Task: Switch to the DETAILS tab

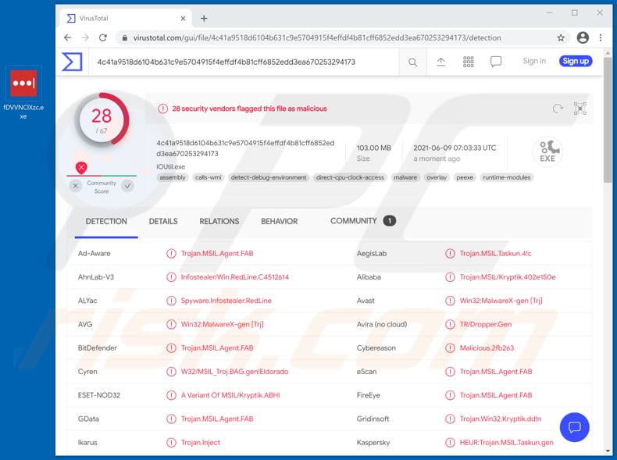Action: pyautogui.click(x=163, y=221)
